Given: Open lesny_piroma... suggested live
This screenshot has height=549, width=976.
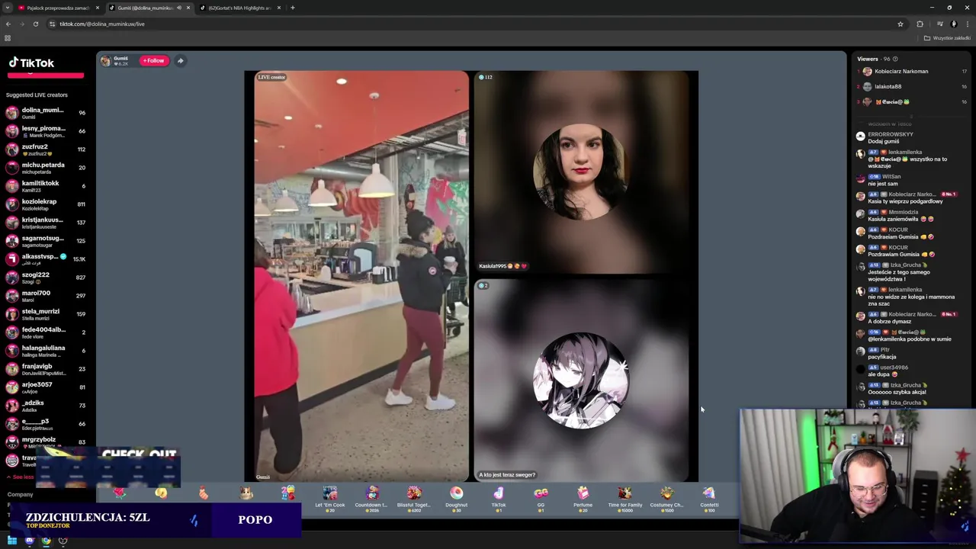Looking at the screenshot, I should pos(46,131).
